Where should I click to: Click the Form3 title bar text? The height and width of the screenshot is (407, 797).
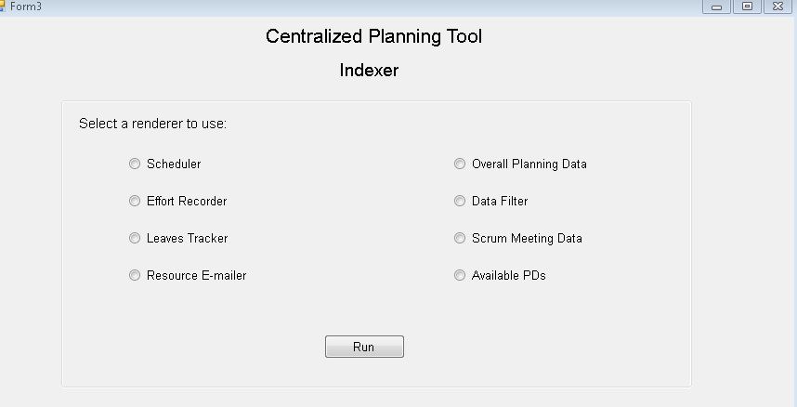click(26, 7)
